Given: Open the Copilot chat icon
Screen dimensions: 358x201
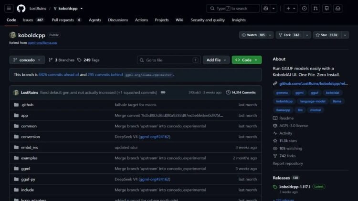Looking at the screenshot, I should (265, 9).
